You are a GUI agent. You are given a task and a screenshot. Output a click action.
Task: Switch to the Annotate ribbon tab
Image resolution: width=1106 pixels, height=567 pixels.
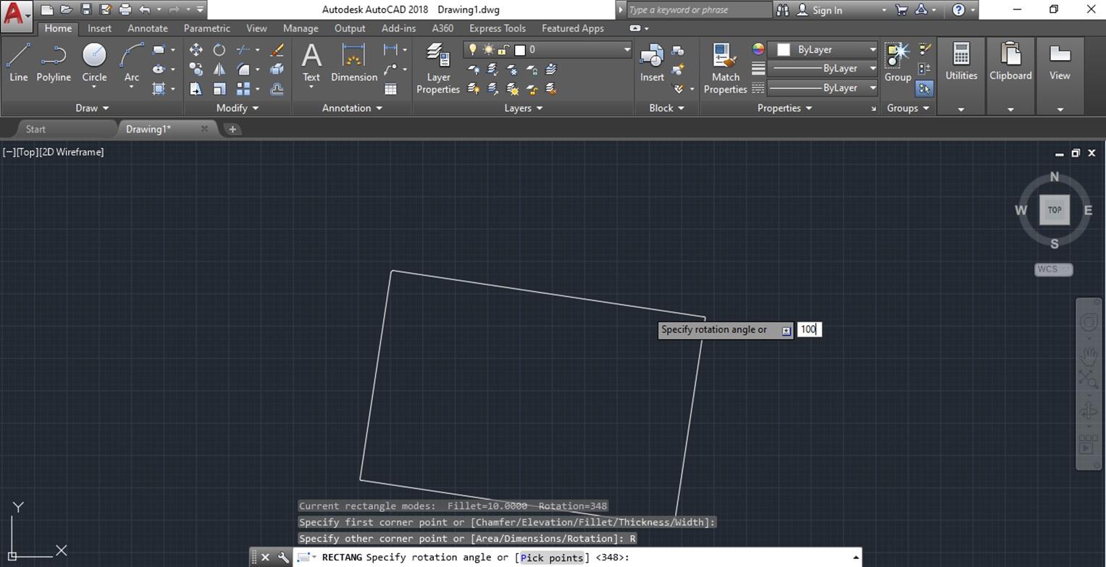pos(147,28)
